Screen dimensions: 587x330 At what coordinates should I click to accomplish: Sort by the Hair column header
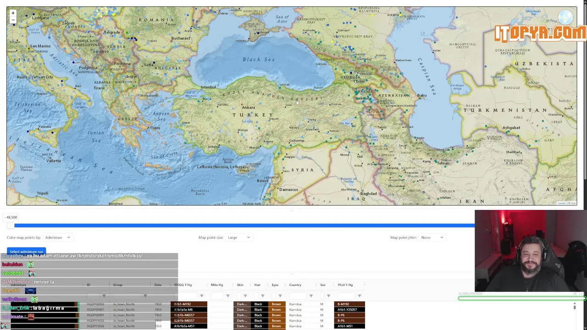point(257,285)
